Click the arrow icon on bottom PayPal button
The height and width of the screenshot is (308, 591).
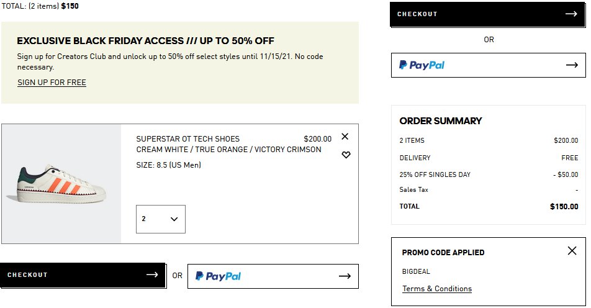345,276
